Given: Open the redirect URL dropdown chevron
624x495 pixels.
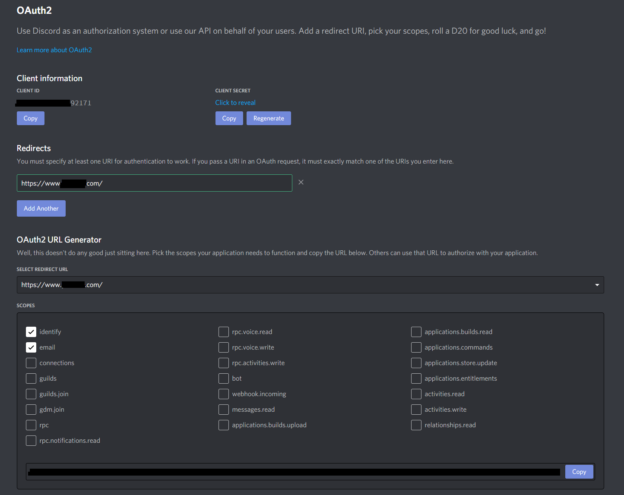Looking at the screenshot, I should pyautogui.click(x=597, y=285).
